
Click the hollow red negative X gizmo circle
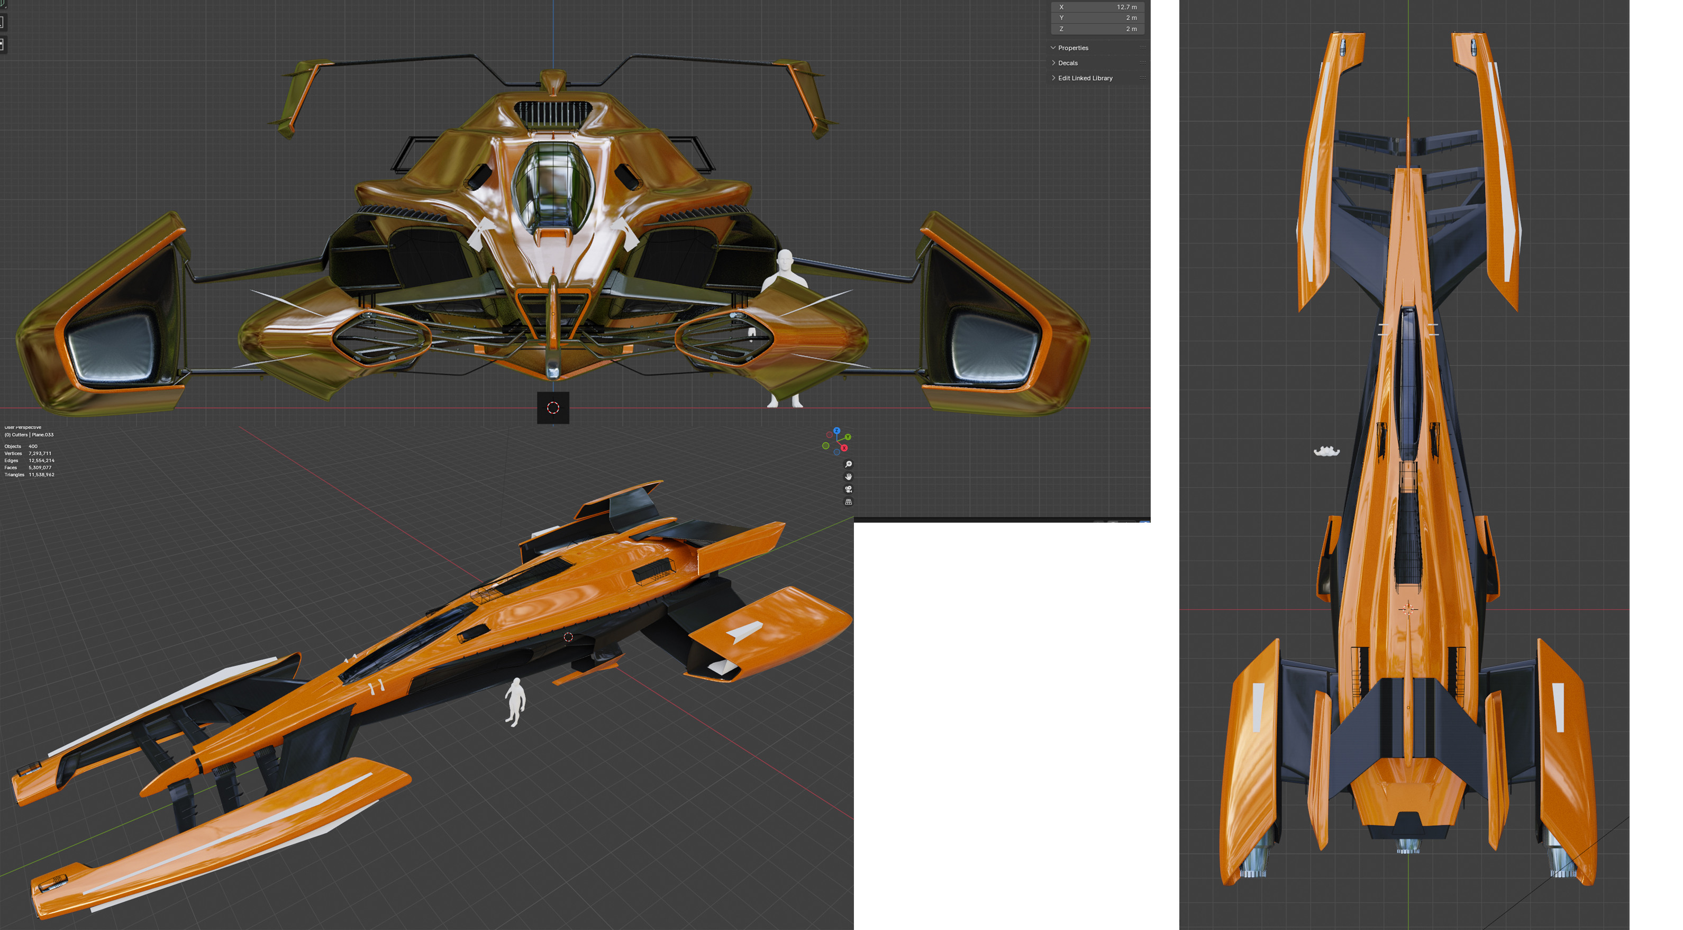click(x=830, y=434)
